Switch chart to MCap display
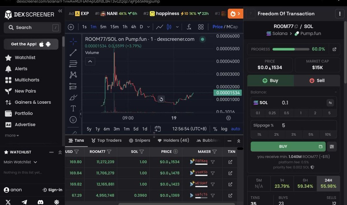This screenshot has width=347, height=205. pos(232,27)
